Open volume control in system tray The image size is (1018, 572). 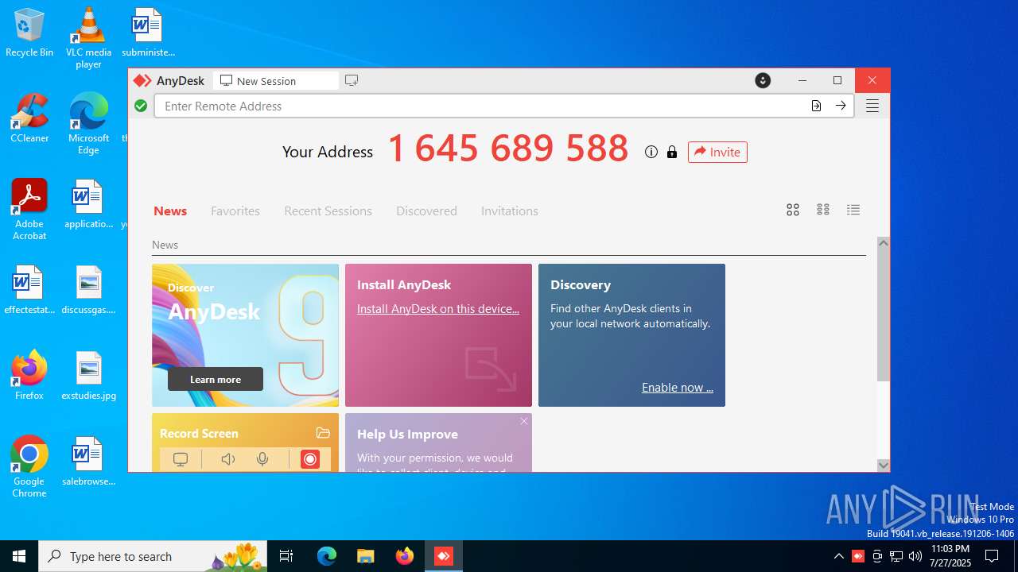click(x=915, y=556)
